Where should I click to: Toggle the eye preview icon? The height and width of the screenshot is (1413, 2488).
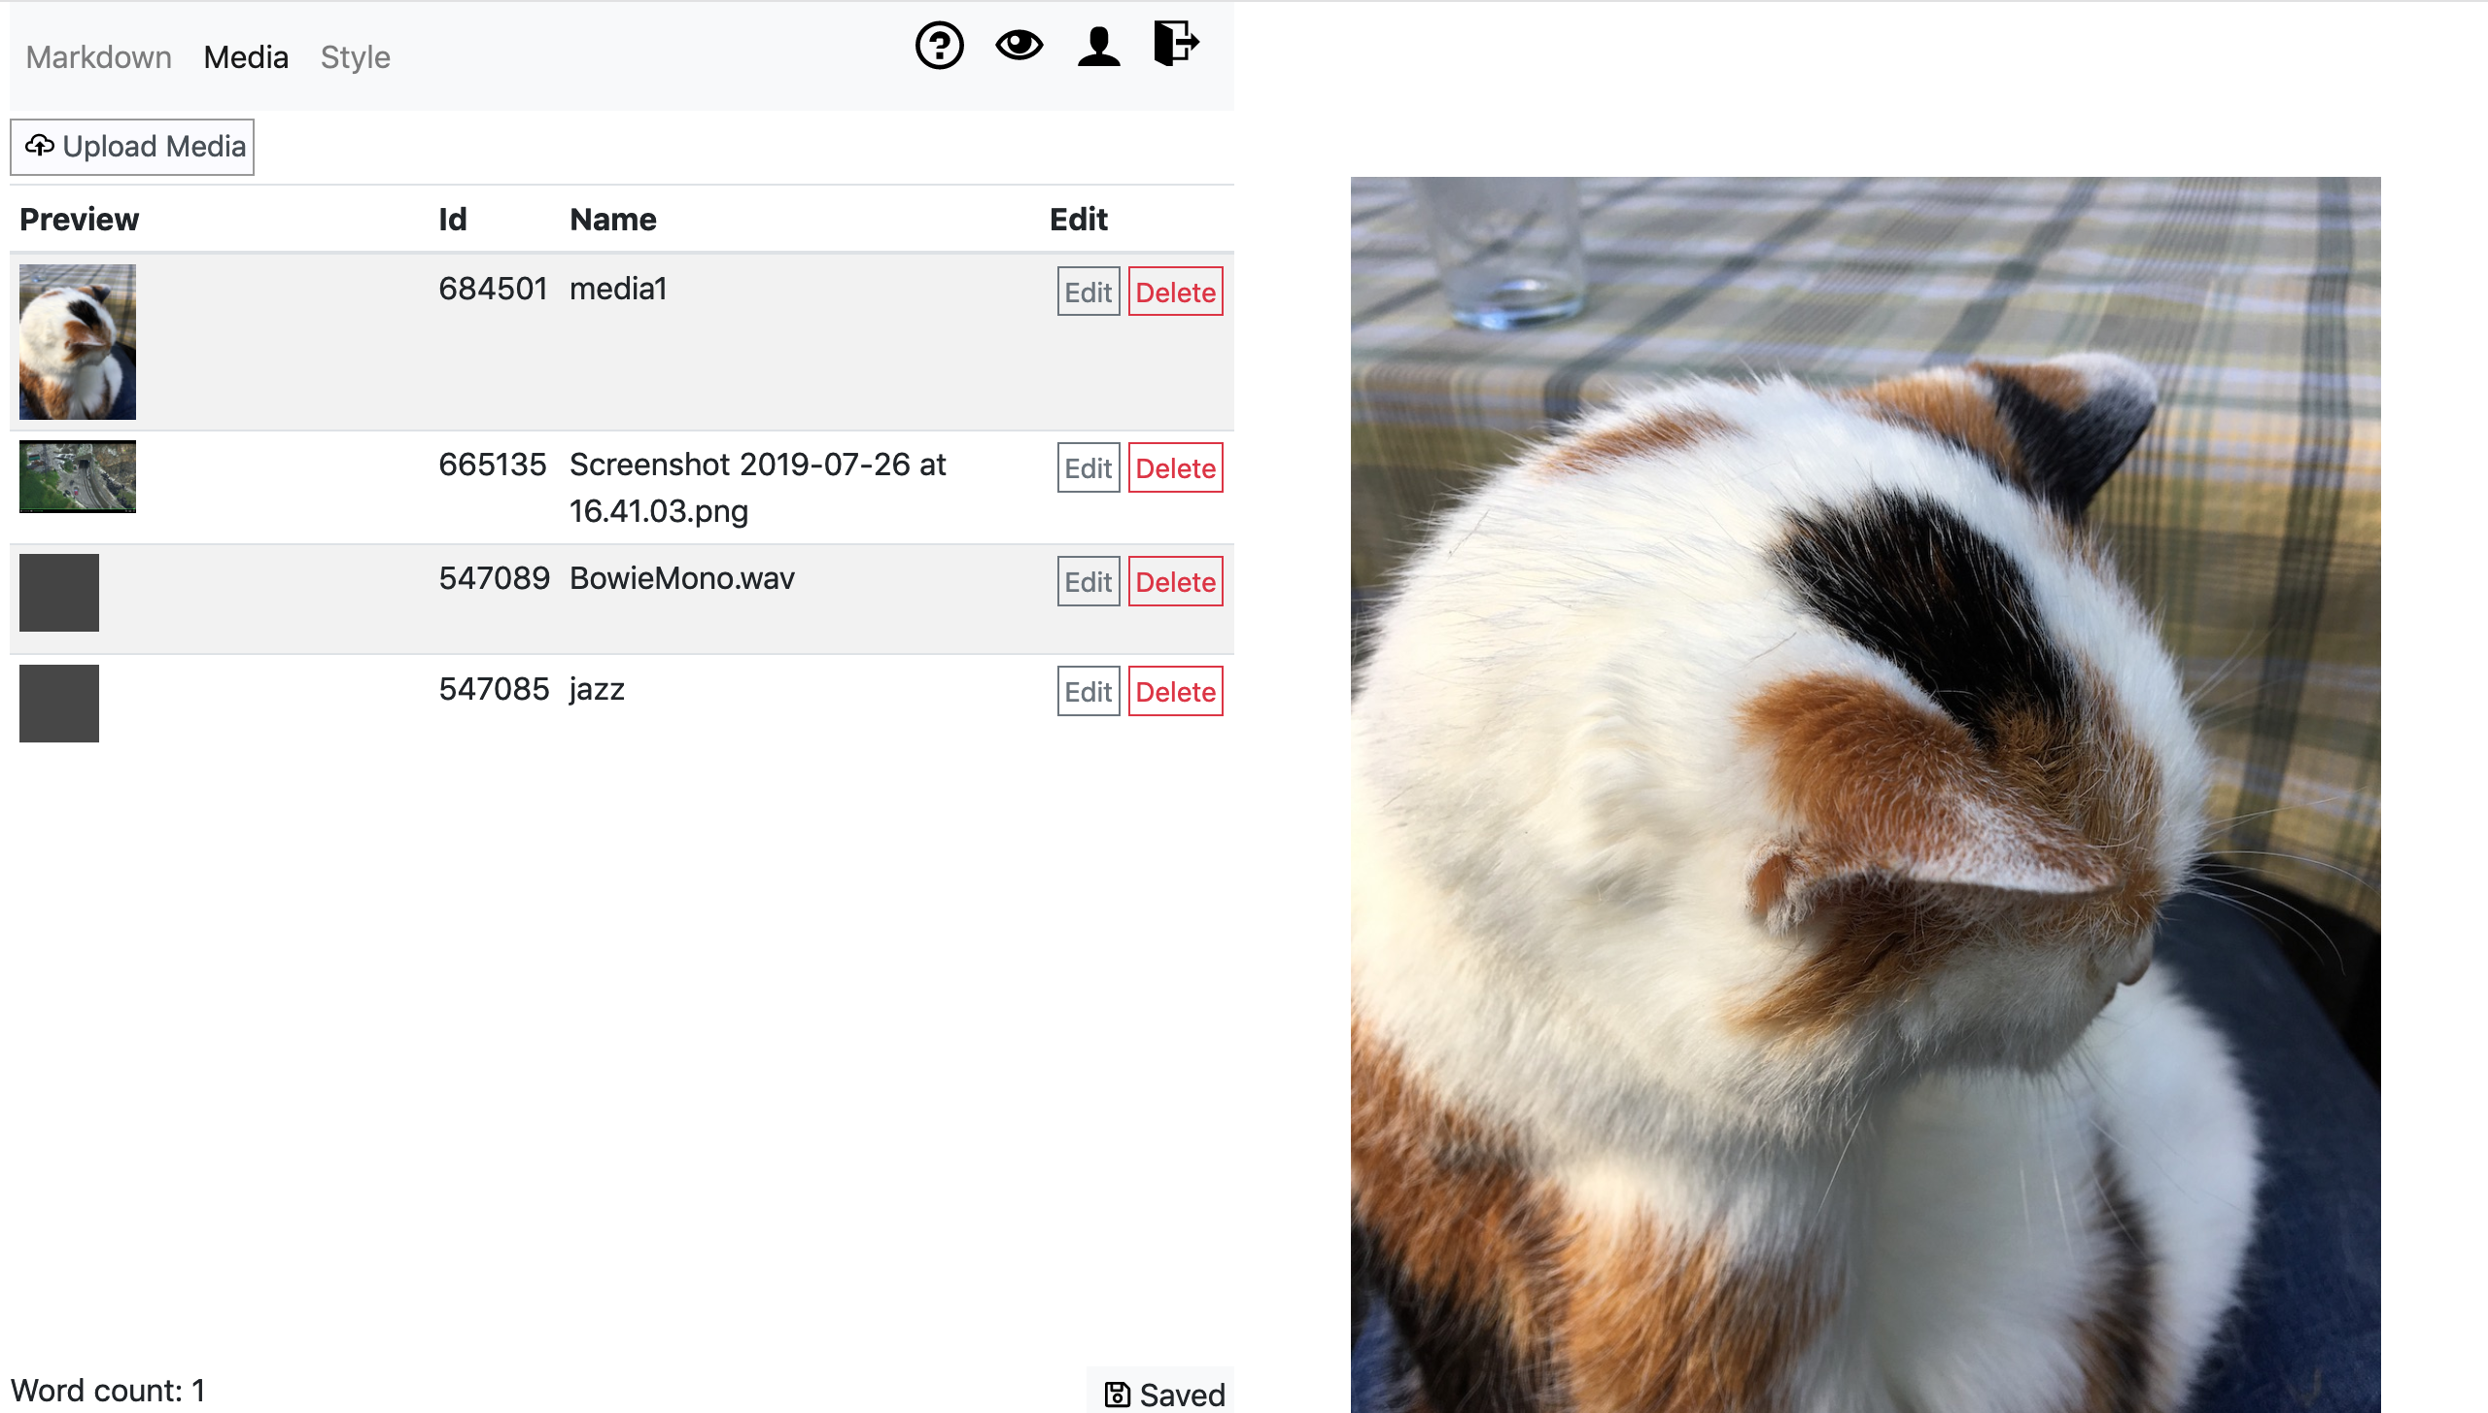(1019, 46)
